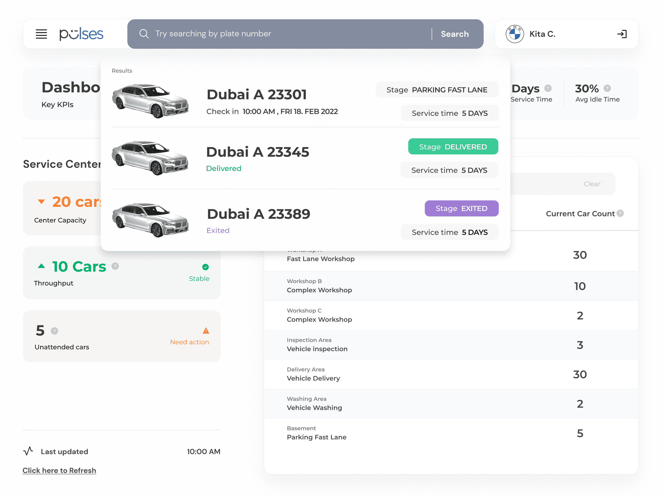Select the Parking Fast Lane row
This screenshot has width=662, height=497.
451,433
